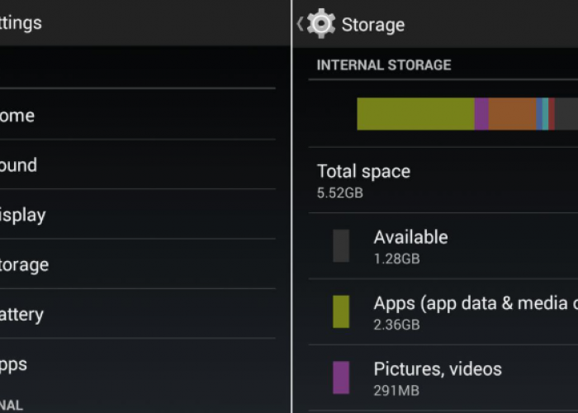Image resolution: width=578 pixels, height=413 pixels.
Task: Click the Storage header title
Action: click(373, 25)
